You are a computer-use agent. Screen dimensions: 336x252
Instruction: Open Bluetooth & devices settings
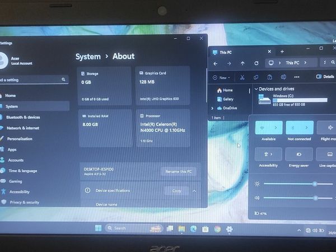click(x=23, y=117)
